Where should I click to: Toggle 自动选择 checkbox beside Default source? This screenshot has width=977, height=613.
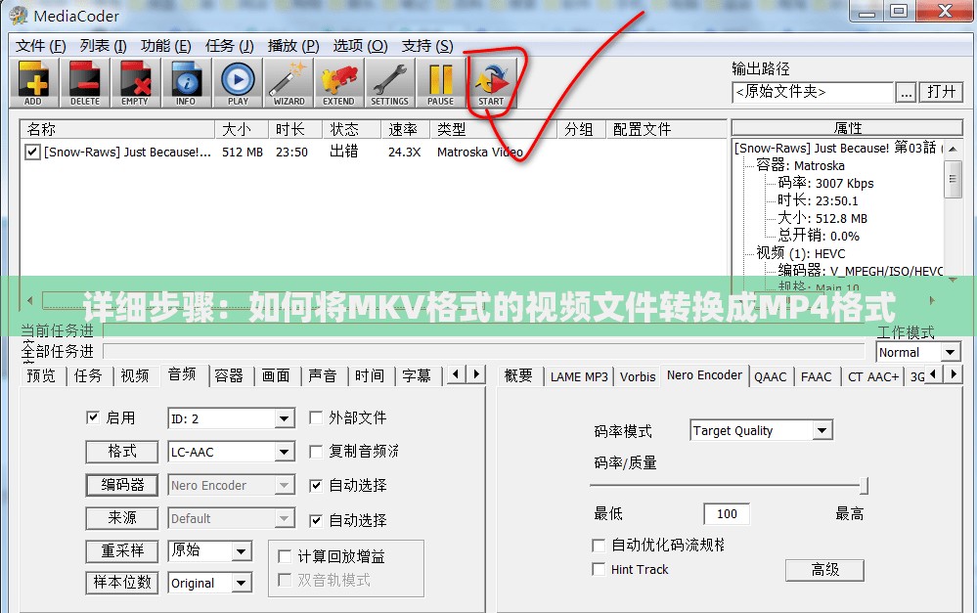pos(316,520)
